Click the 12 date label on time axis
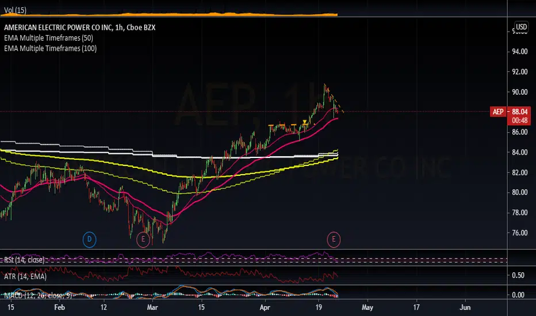Viewport: 536px width, 316px height. pos(104,307)
